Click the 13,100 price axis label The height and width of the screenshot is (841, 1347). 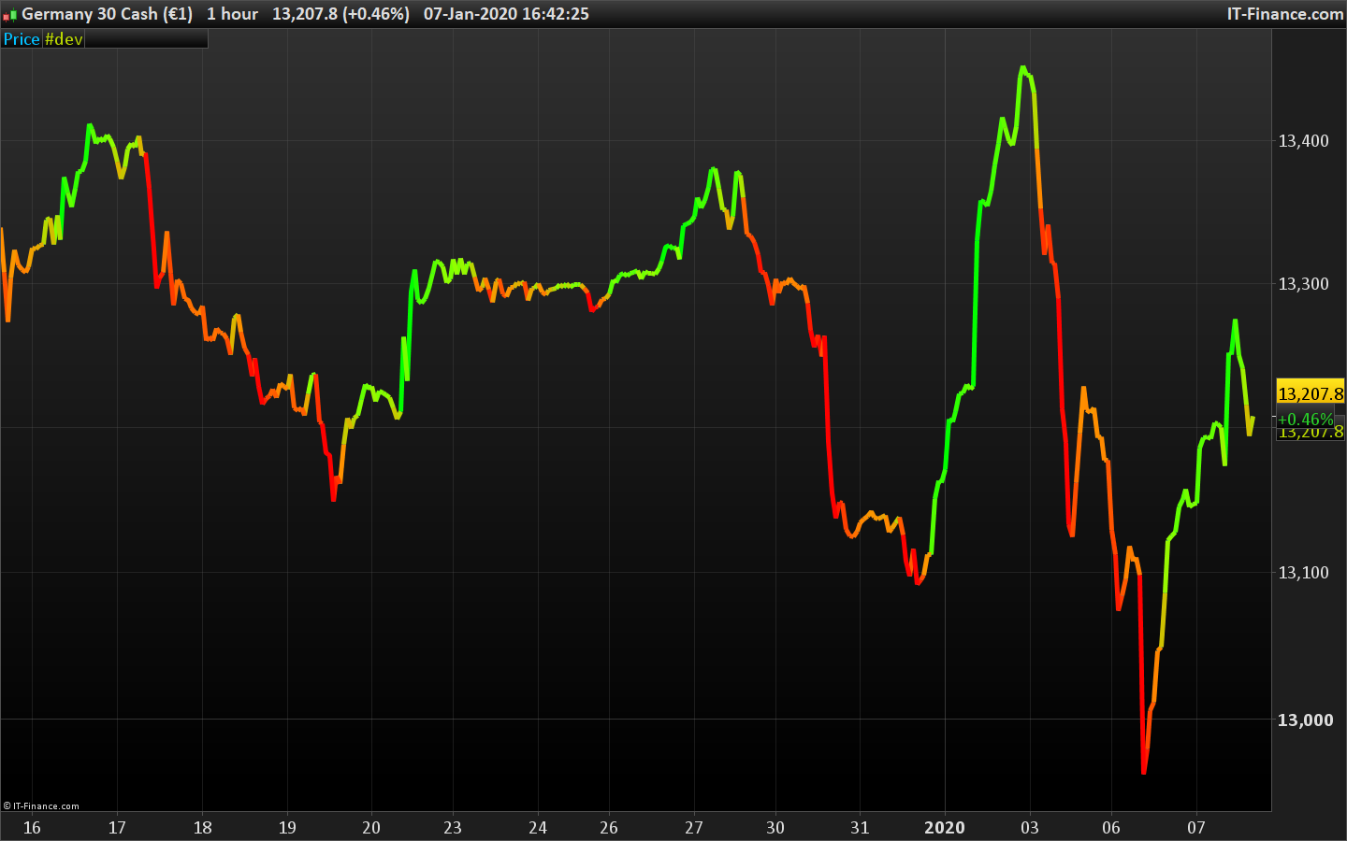pyautogui.click(x=1303, y=573)
